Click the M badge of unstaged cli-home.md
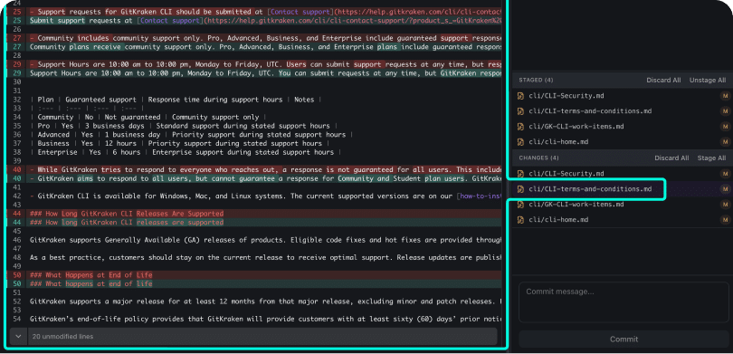Image resolution: width=733 pixels, height=354 pixels. click(x=725, y=220)
